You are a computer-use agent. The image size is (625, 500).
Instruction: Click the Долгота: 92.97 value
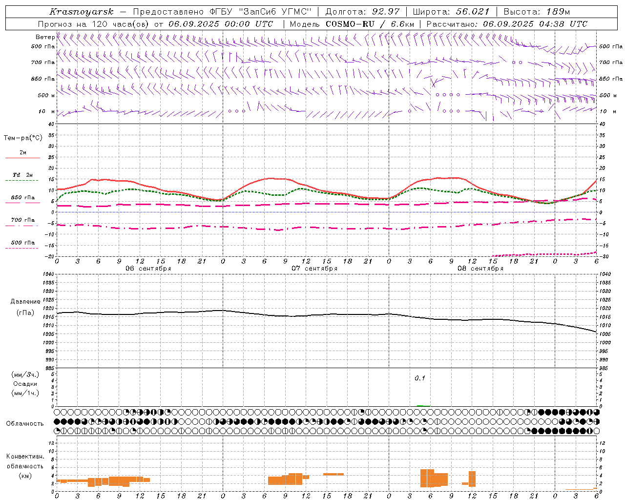(x=362, y=12)
